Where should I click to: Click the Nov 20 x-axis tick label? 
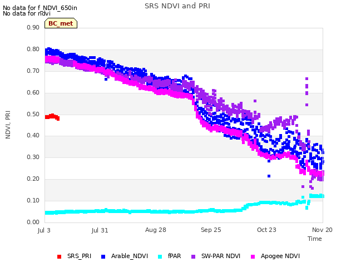coord(322,230)
